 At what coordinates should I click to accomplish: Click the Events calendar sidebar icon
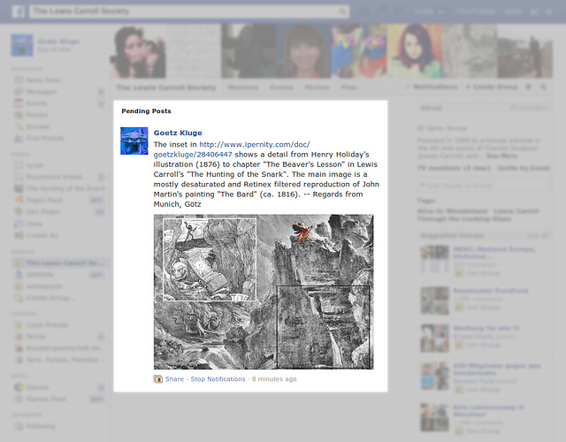[19, 103]
